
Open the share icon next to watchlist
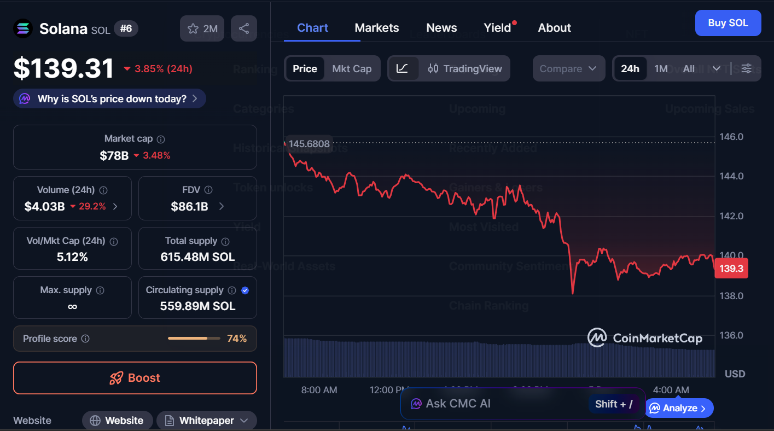click(244, 28)
